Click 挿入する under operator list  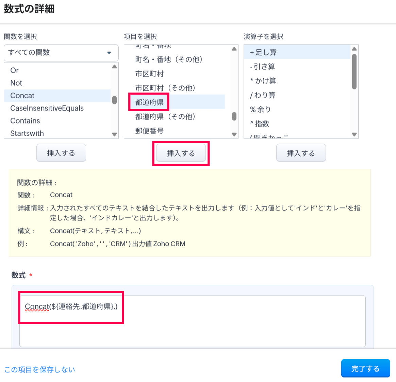coord(301,153)
